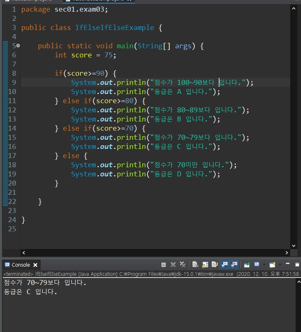301x332 pixels.
Task: Click the "int" keyword on line 6
Action: point(61,55)
